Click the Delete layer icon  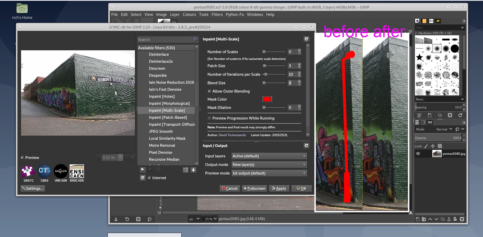click(462, 219)
